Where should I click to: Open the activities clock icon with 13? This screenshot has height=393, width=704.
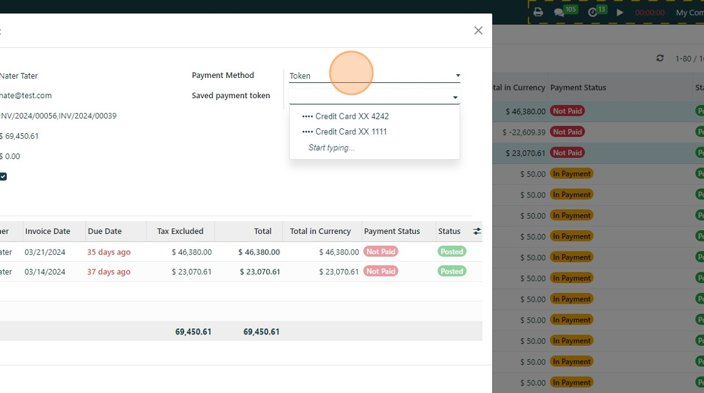pyautogui.click(x=592, y=13)
